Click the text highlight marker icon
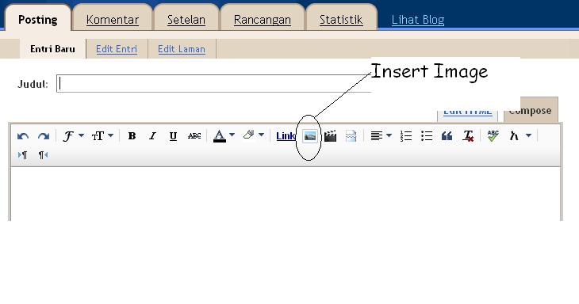This screenshot has width=579, height=304. pyautogui.click(x=248, y=135)
